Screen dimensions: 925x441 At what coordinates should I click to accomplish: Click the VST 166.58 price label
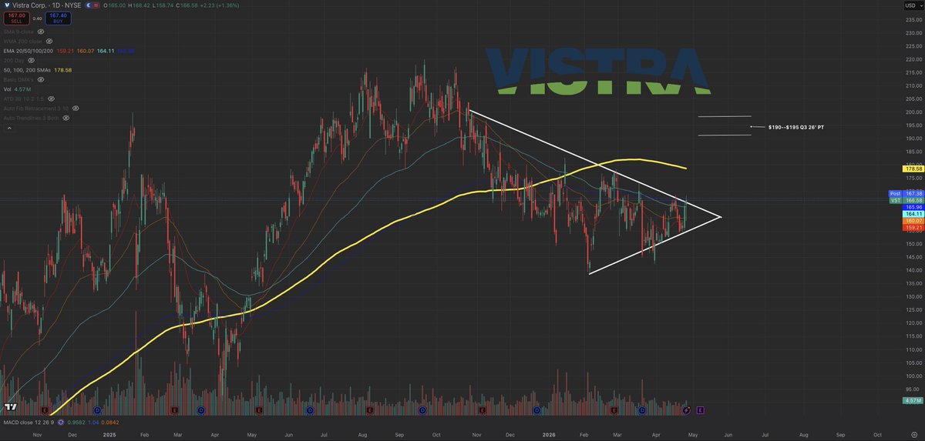pyautogui.click(x=906, y=200)
